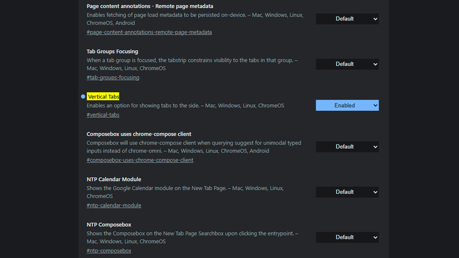Select the highlighted Vertical Tabs flag name
This screenshot has height=258, width=459.
click(x=103, y=96)
